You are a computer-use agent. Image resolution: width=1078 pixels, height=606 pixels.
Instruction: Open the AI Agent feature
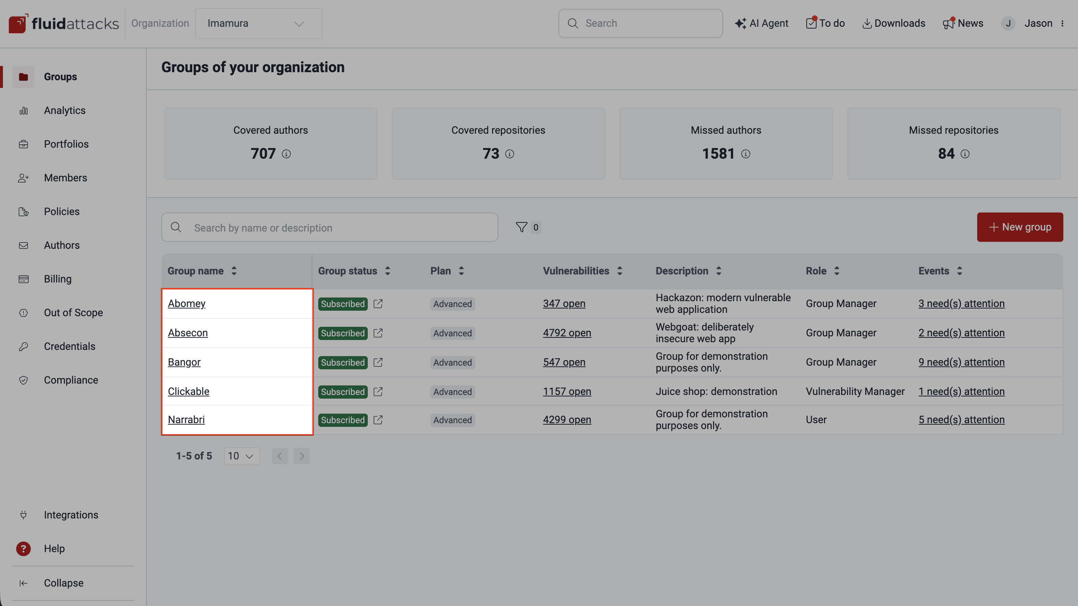(762, 23)
